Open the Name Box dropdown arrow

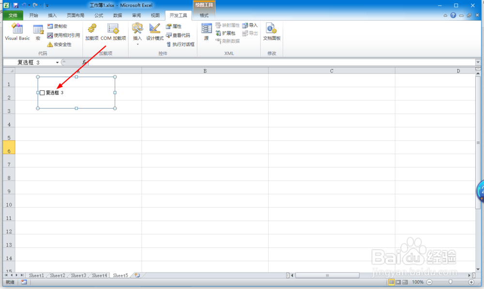57,62
